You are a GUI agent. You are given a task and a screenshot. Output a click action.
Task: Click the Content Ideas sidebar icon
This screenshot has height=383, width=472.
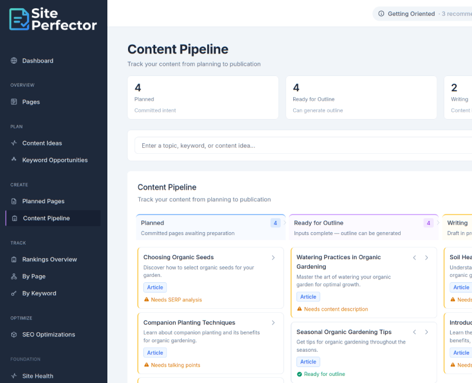[x=13, y=143]
